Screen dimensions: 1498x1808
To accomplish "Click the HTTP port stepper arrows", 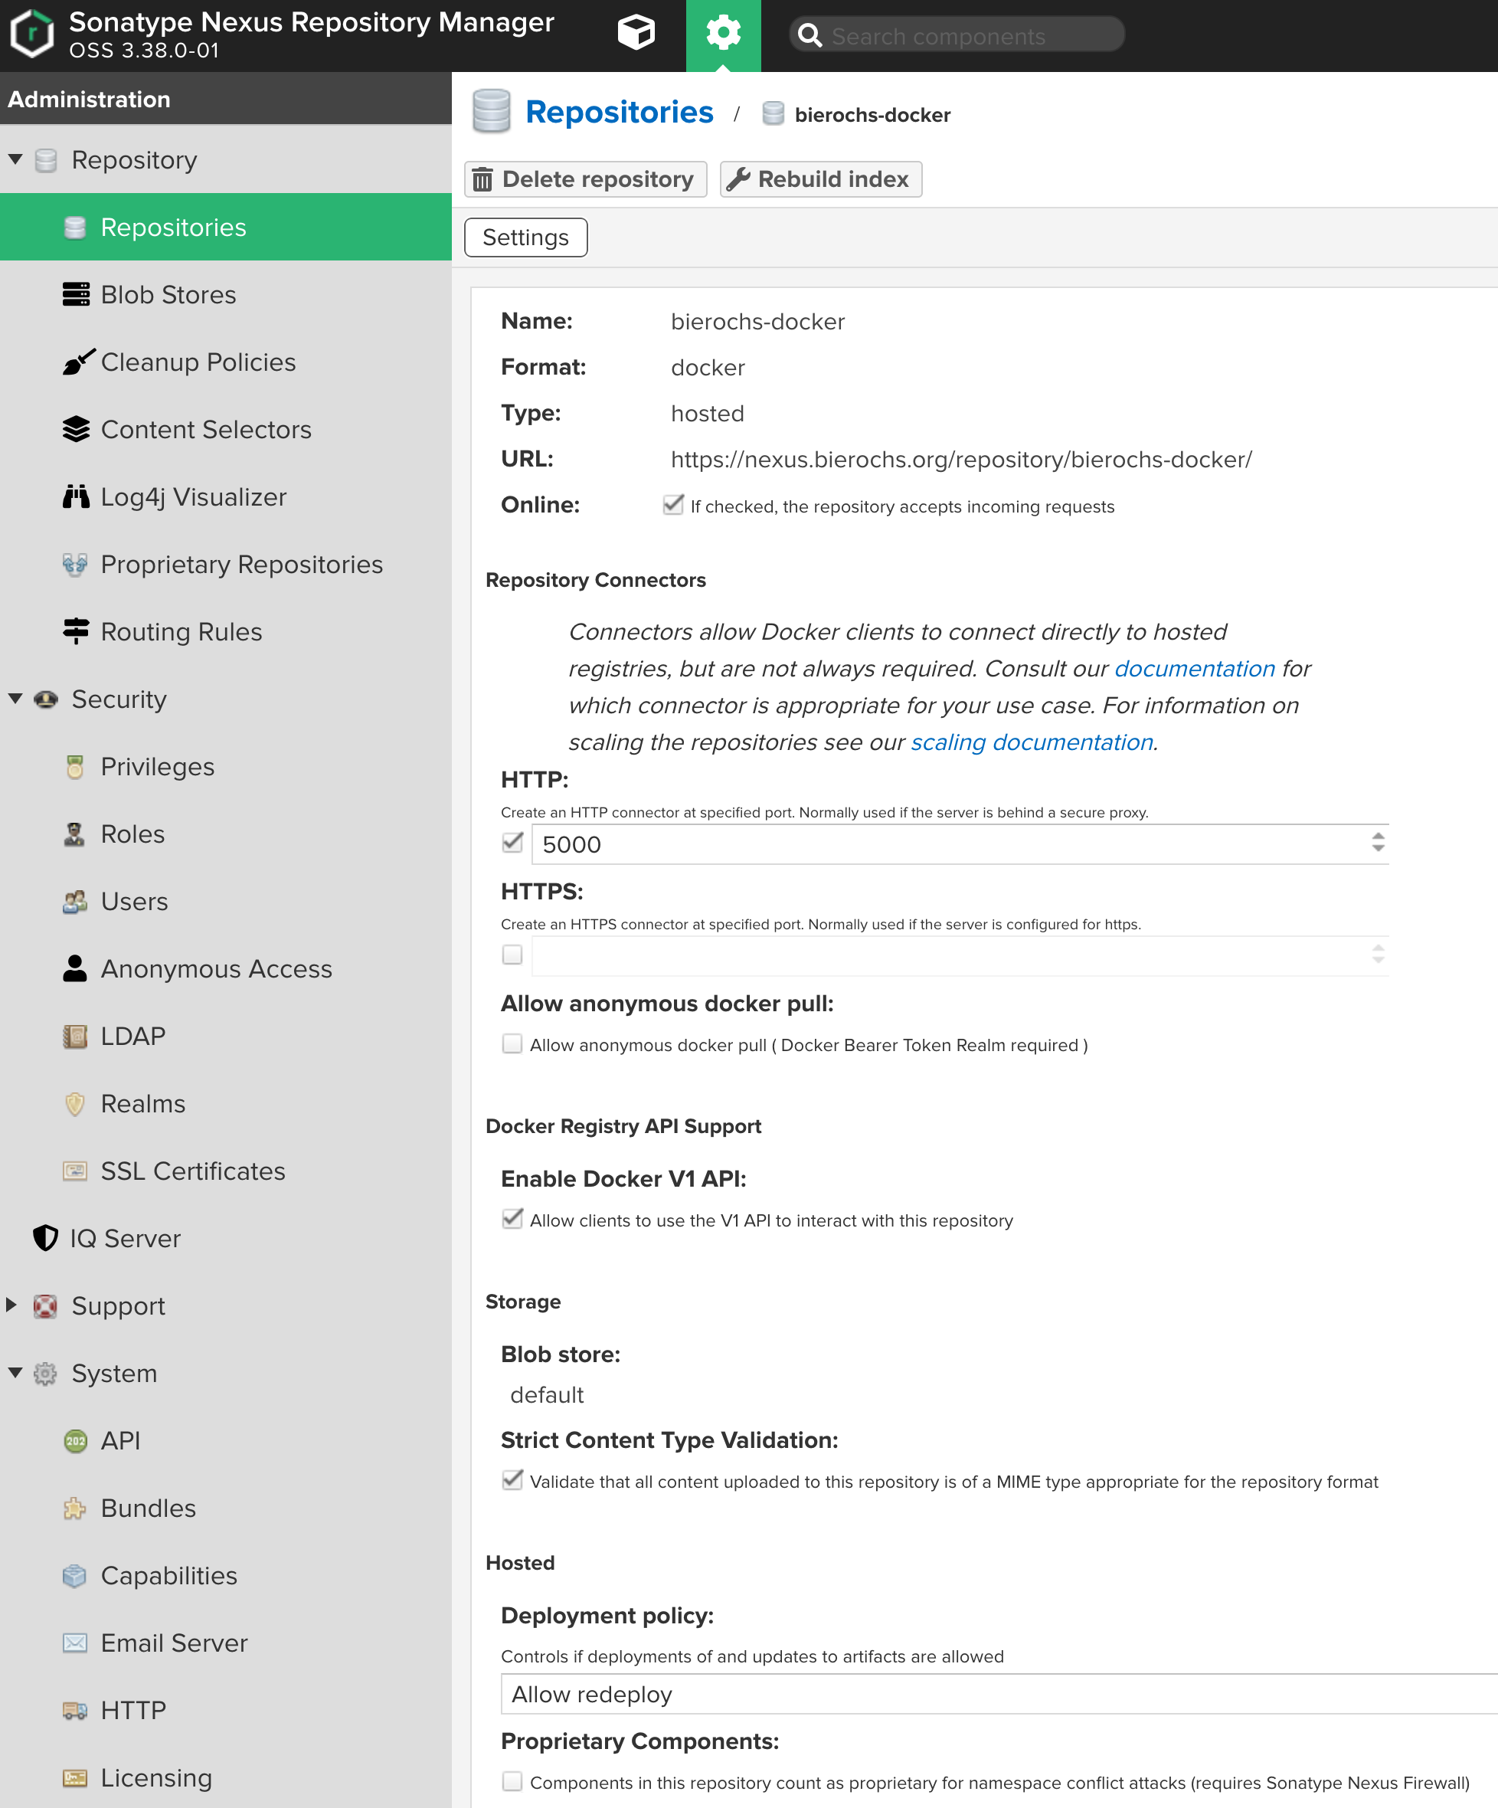I will click(1378, 842).
